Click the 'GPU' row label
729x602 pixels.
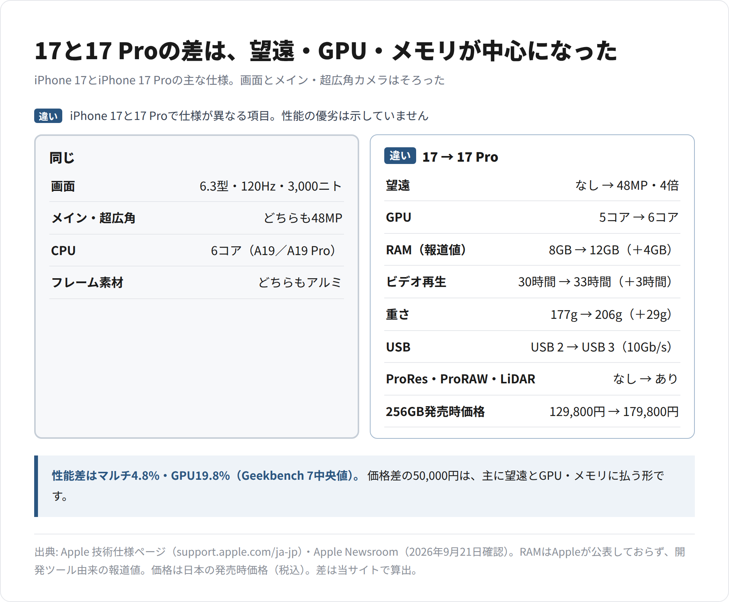coord(399,217)
